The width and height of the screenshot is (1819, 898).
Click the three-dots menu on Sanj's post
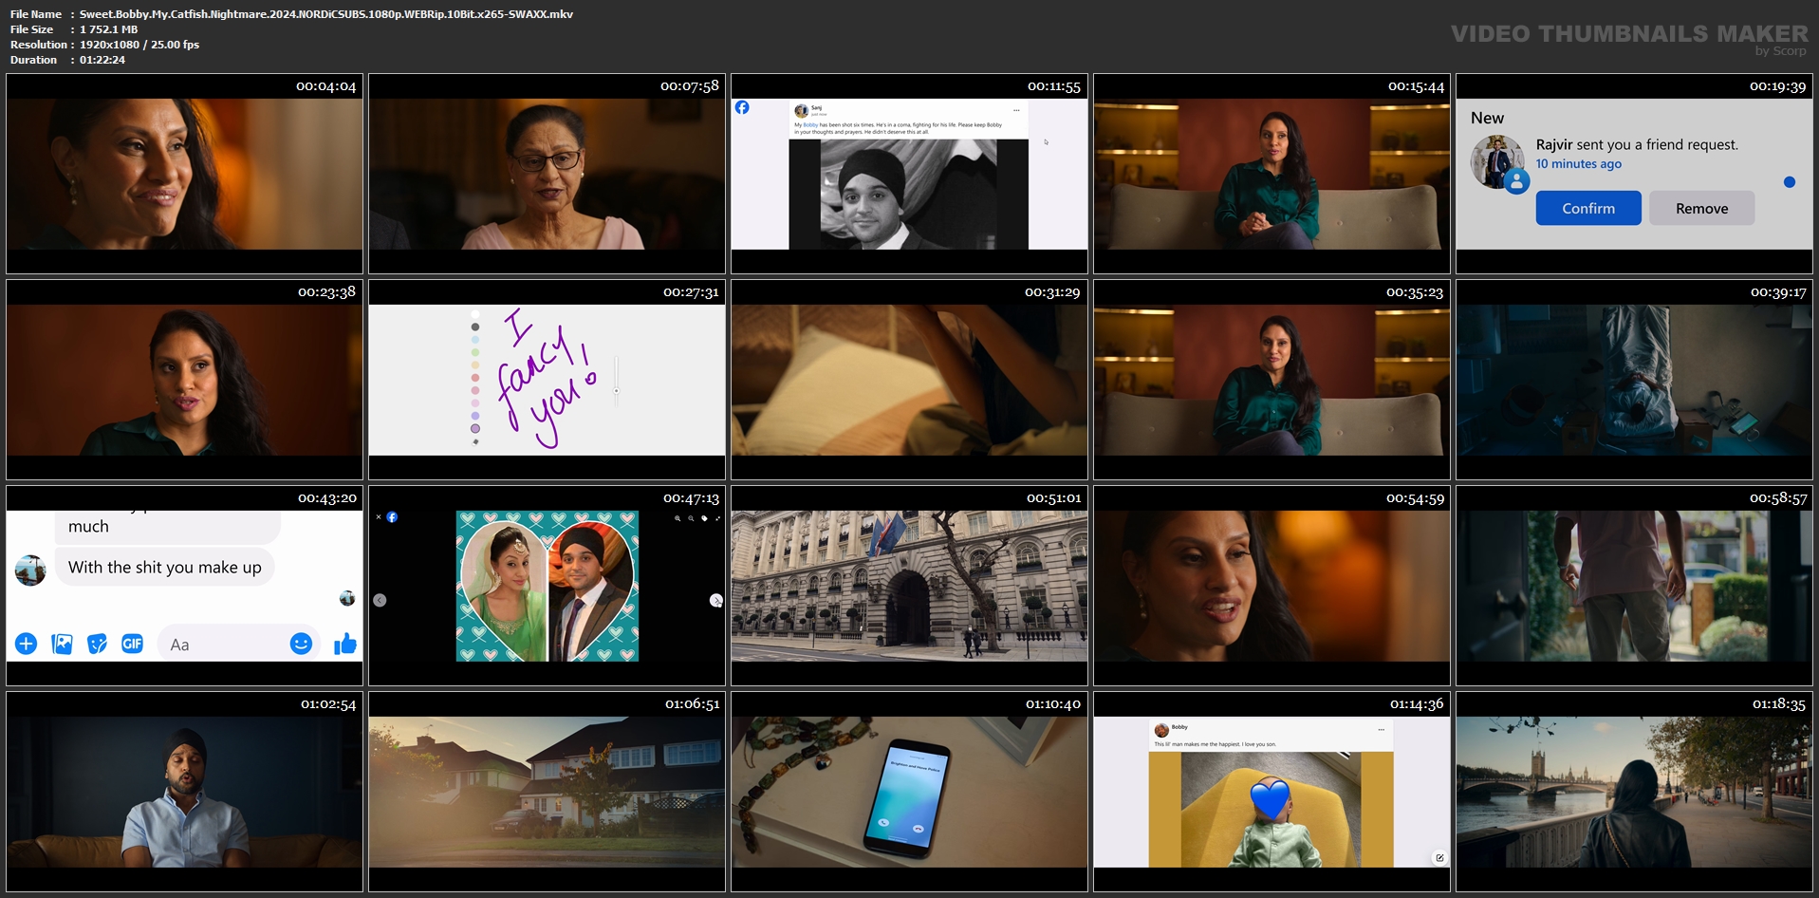1016,110
